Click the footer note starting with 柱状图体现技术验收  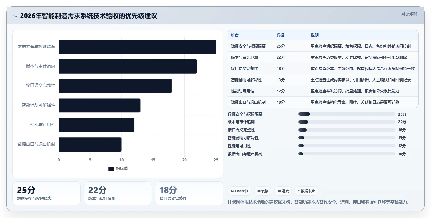coord(319,202)
